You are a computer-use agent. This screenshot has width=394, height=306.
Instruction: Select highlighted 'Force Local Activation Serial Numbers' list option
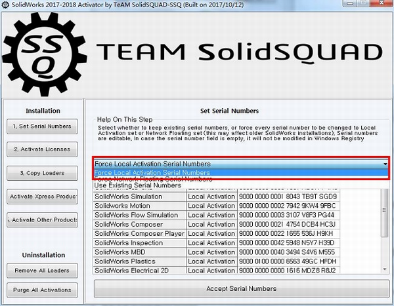(x=241, y=172)
